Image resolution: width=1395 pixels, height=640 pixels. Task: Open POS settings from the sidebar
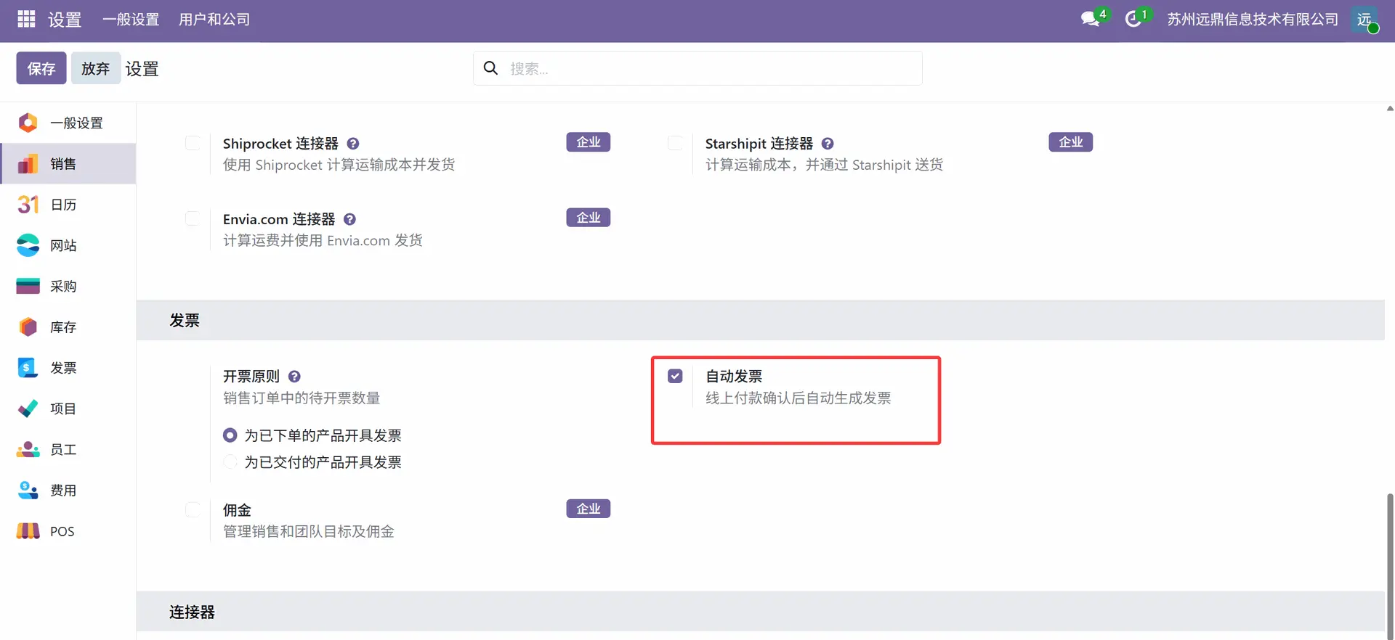pyautogui.click(x=62, y=531)
